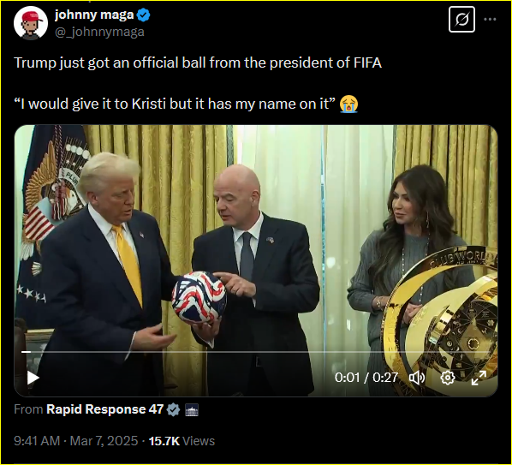Click the gray verified badge beside Rapid Response 47
The width and height of the screenshot is (512, 465).
coord(174,409)
